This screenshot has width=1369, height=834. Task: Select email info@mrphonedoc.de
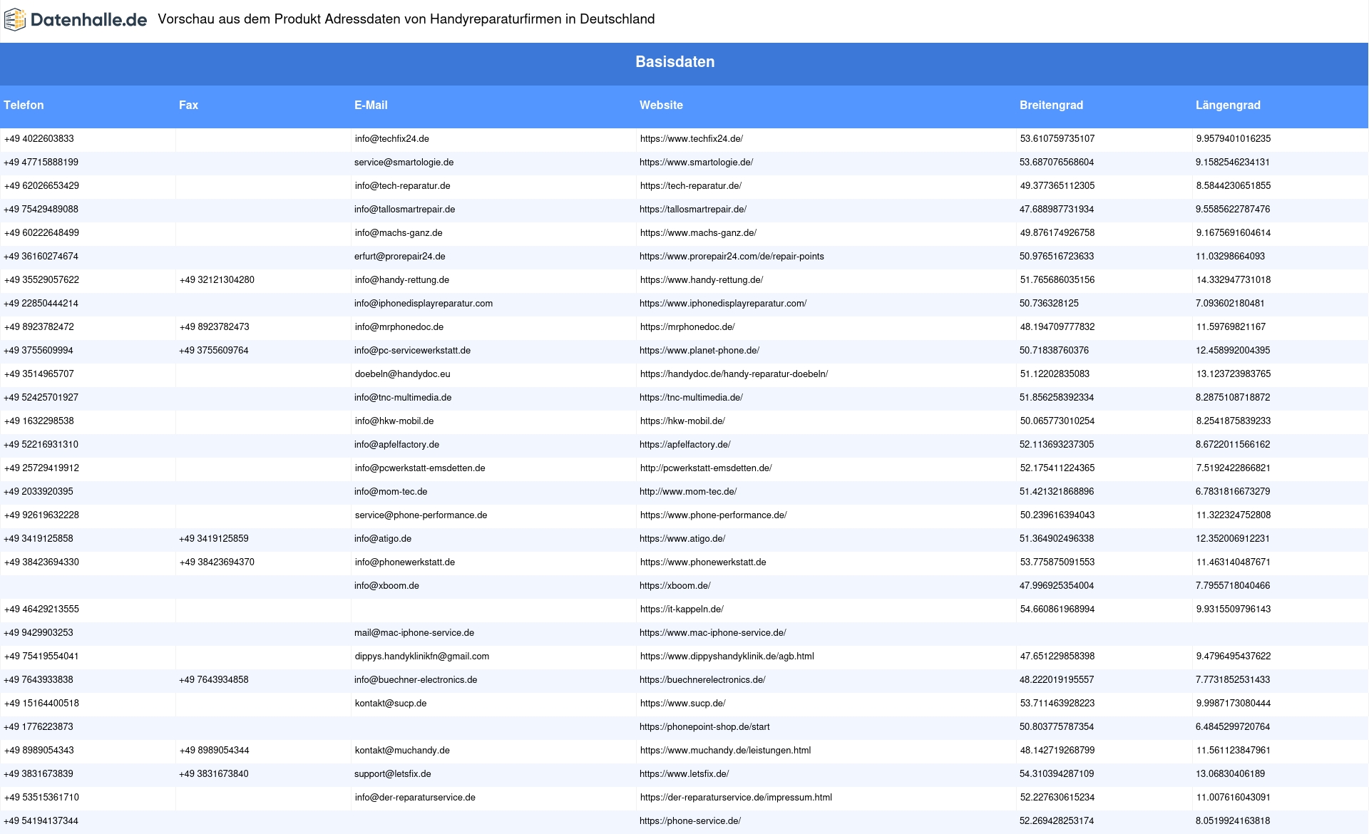click(x=399, y=327)
